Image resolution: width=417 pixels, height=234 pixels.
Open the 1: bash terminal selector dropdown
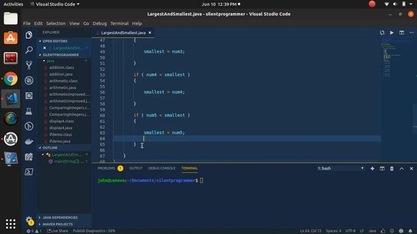pos(340,168)
